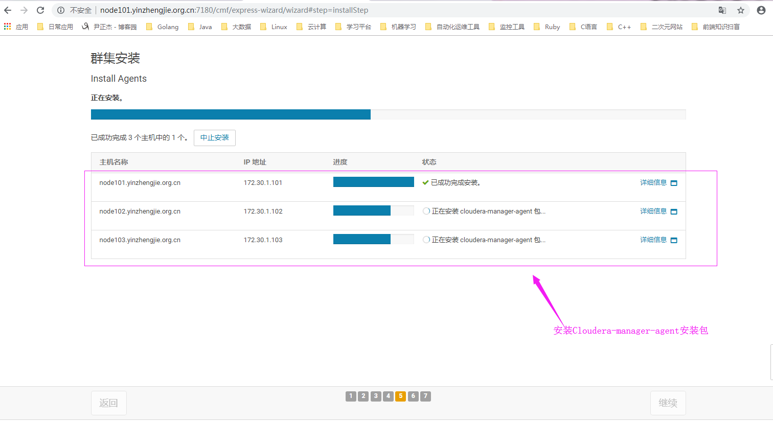Screen dimensions: 773x423
Task: Reload the page with the refresh icon
Action: point(40,10)
